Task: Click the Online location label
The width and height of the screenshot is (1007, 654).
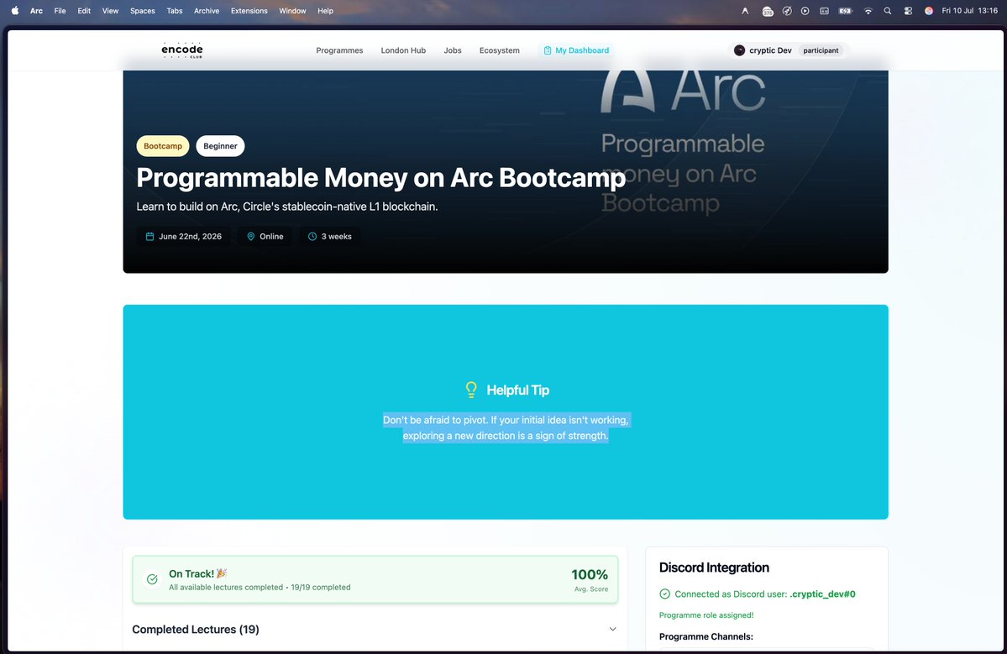Action: coord(271,236)
